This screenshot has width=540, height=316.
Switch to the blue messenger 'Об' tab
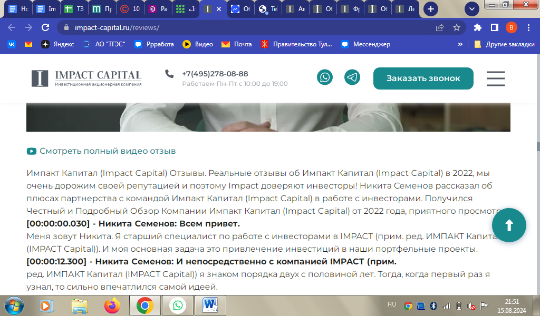click(x=240, y=9)
